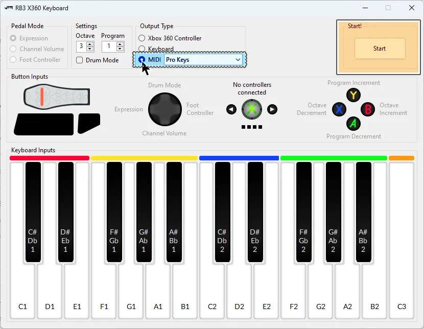Click the Xbox guide button icon
This screenshot has height=329, width=424.
point(252,109)
